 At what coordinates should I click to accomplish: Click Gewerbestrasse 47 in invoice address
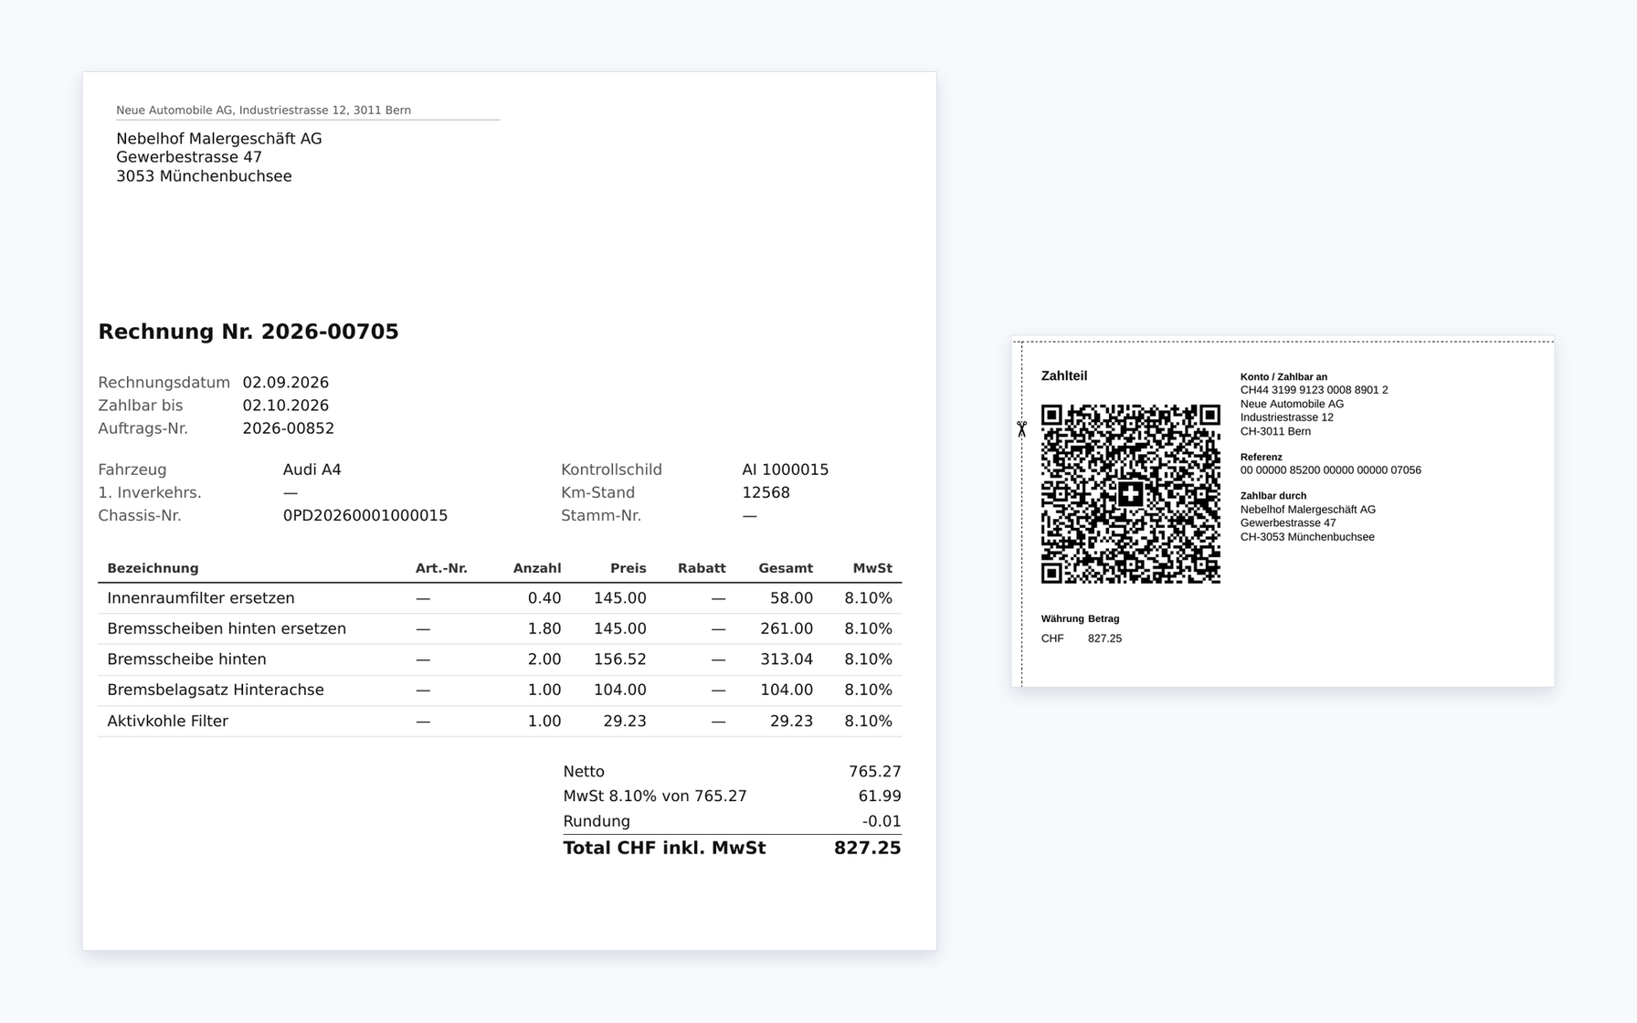point(189,157)
